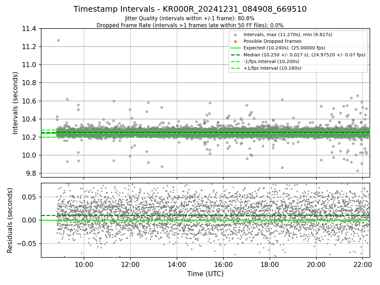
Task: Click legend entry "Expected (10.240s), (25.00000 fps)"
Action: (x=284, y=48)
